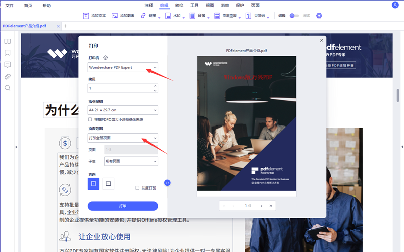
Task: Open the attachments paperclip panel
Action: (x=8, y=77)
